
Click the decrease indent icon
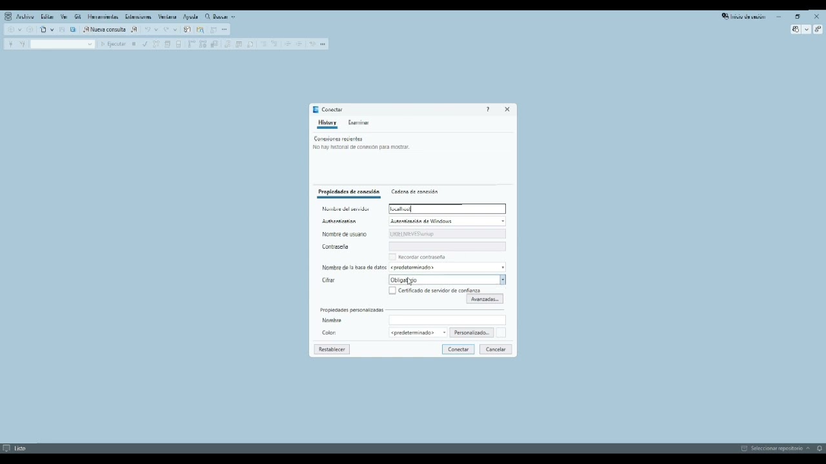click(288, 44)
